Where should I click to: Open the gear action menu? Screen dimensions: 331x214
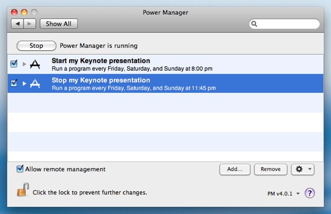tap(303, 169)
